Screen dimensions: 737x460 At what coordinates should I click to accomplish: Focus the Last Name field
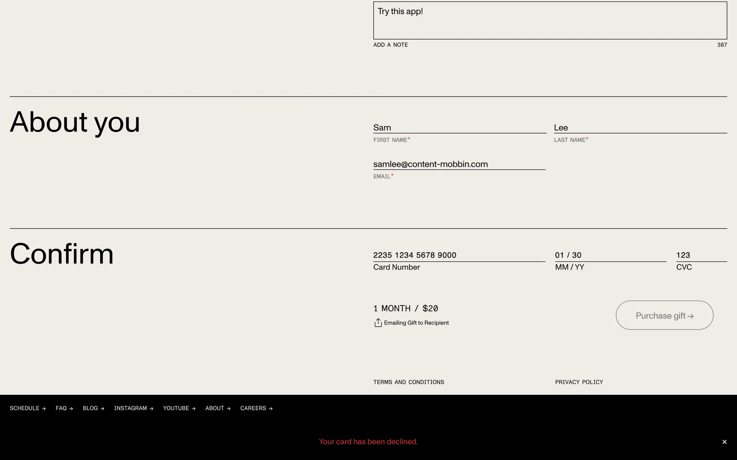[640, 128]
